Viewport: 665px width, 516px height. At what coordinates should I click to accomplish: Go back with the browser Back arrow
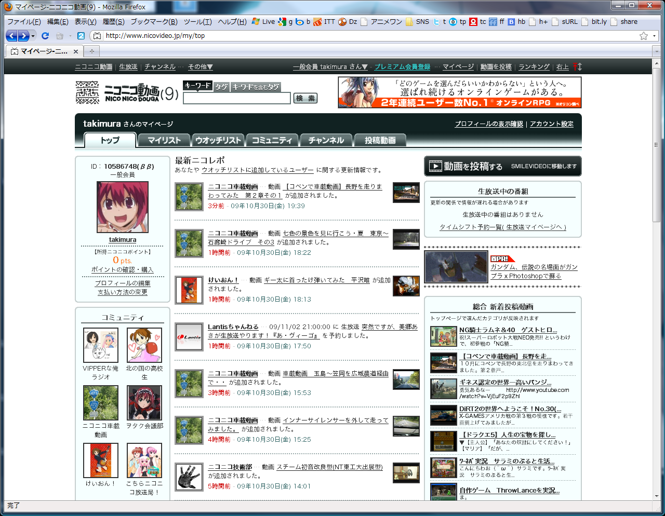(x=11, y=36)
